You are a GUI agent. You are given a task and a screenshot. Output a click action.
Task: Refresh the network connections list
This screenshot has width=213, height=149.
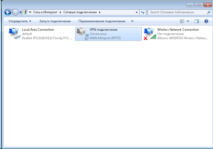coord(143,12)
